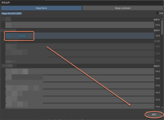
Task: Select fifth row (V3.0) in bottom 使用中 group
Action: (x=79, y=99)
